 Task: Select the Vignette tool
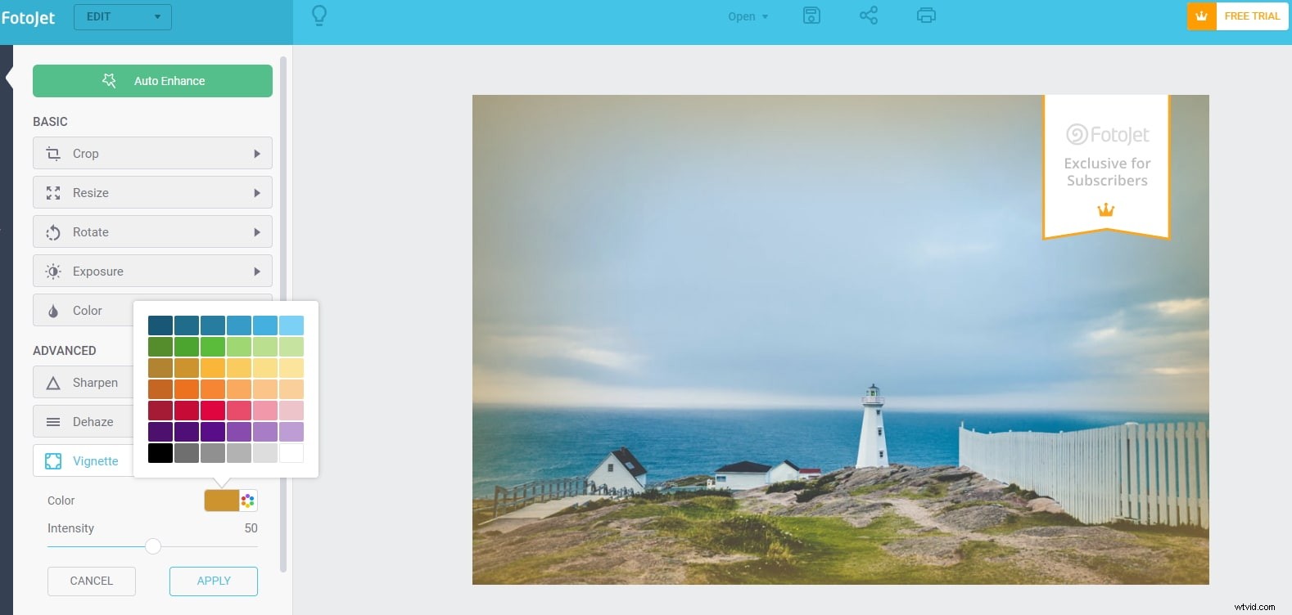[83, 461]
